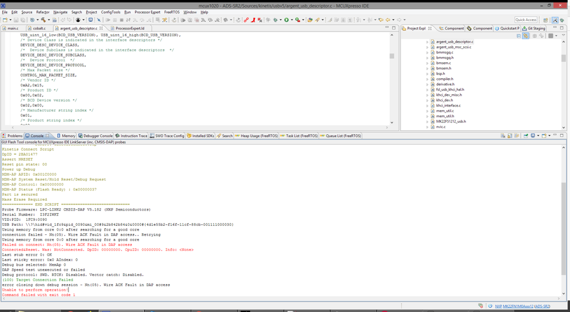Select fsl_usb_khci_hal.h in Project Explorer
Viewport: 570px width, 312px height.
click(x=450, y=90)
